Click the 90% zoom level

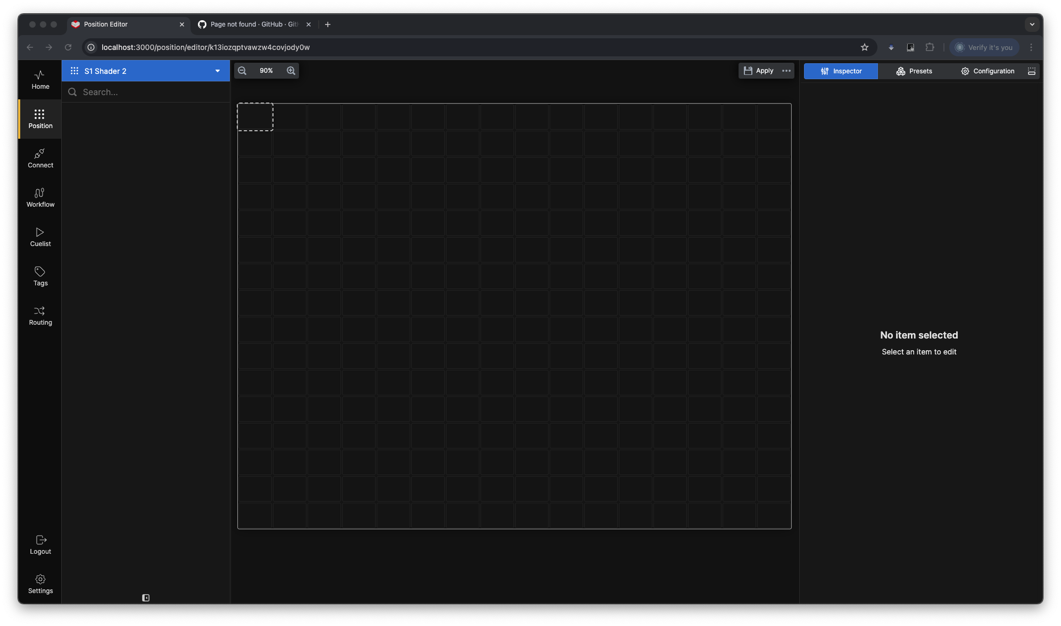click(266, 71)
